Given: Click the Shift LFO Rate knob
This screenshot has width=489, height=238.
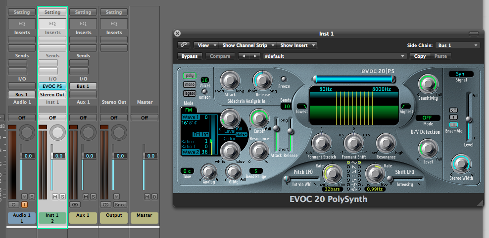Looking at the screenshot, I should (x=375, y=174).
